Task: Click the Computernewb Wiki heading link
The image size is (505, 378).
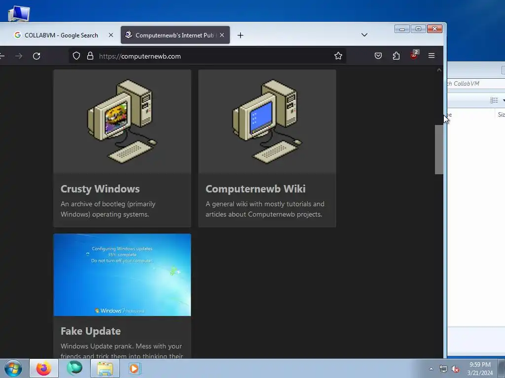Action: 255,189
